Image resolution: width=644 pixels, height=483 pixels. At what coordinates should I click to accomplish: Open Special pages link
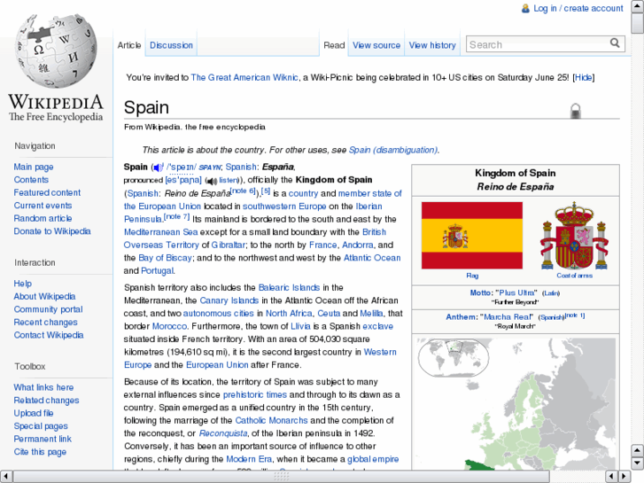point(41,426)
